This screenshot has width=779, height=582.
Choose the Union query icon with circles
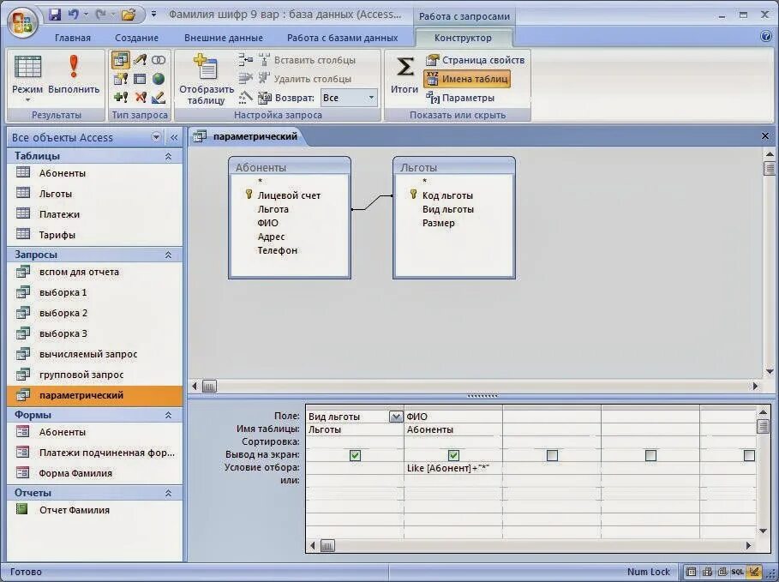159,60
